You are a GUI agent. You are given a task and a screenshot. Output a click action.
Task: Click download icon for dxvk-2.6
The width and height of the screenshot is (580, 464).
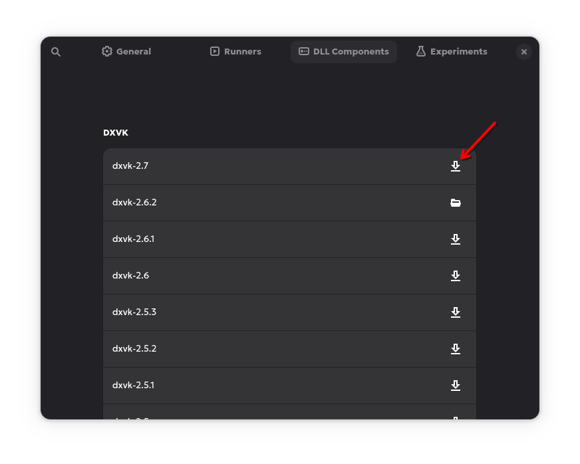pyautogui.click(x=456, y=276)
